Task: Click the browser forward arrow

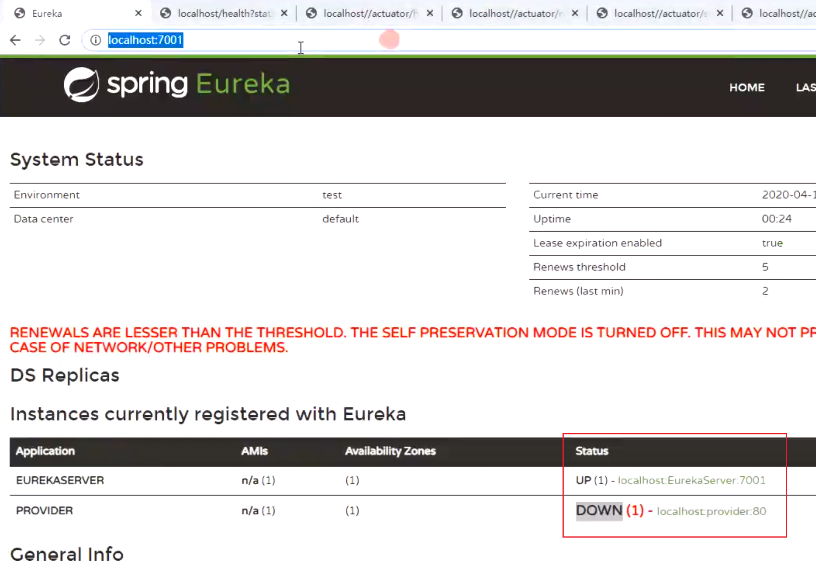Action: point(40,40)
